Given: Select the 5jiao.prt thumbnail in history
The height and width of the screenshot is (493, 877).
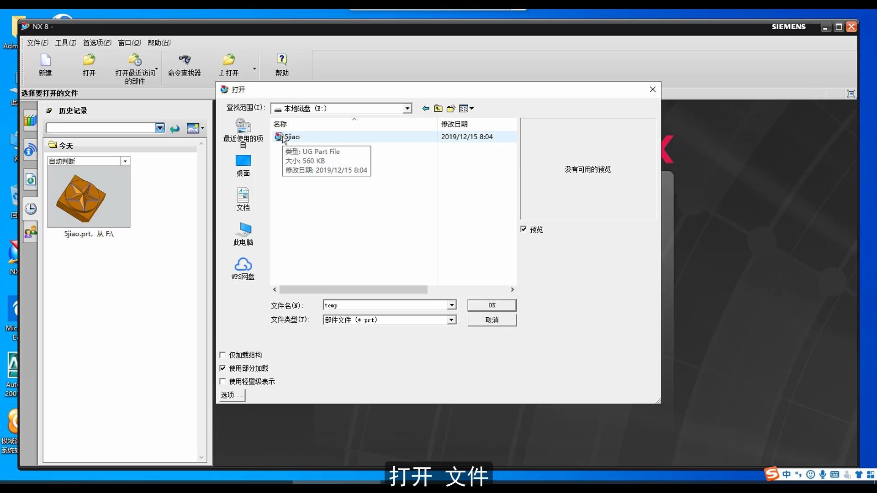Looking at the screenshot, I should click(88, 198).
